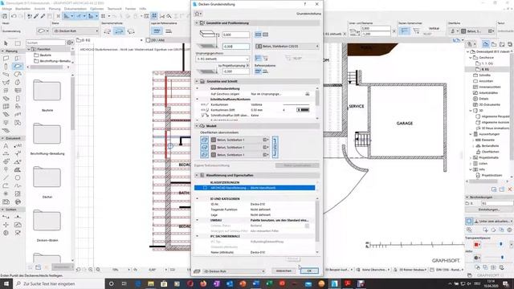Viewport: 514px width, 289px height.
Task: Click the layer icon at dialog bottom left
Action: [197, 271]
